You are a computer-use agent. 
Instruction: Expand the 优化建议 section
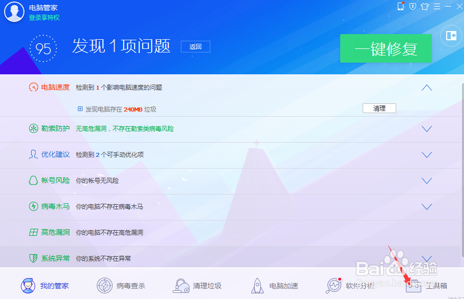426,154
